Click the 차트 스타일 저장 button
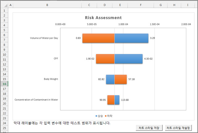 [x=149, y=128]
